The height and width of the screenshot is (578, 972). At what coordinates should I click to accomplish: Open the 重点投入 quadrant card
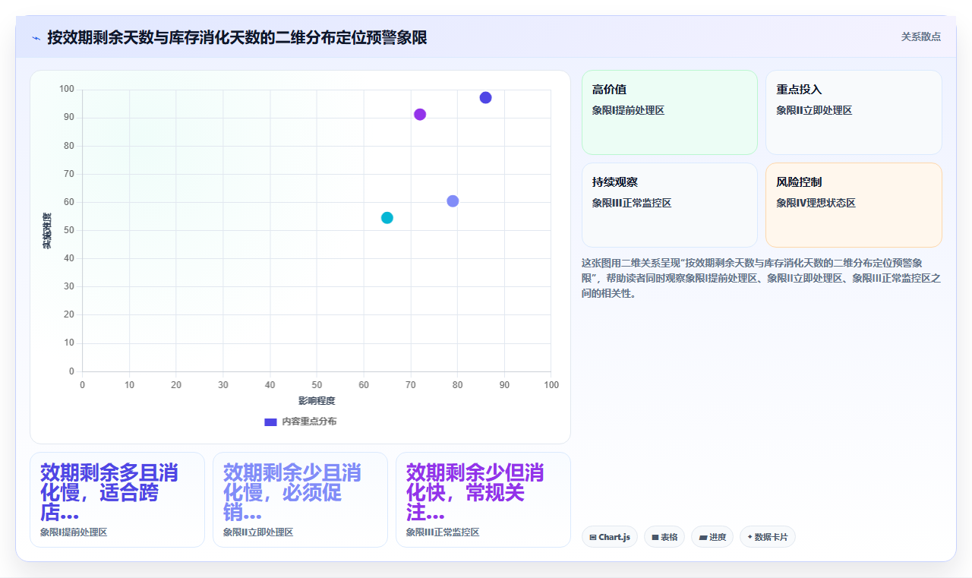(x=854, y=112)
